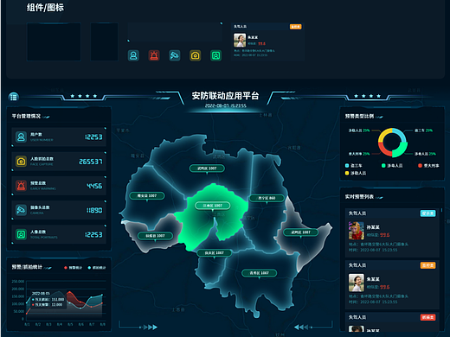This screenshot has height=337, width=450.
Task: Click the map label at the top centre region
Action: (x=207, y=168)
